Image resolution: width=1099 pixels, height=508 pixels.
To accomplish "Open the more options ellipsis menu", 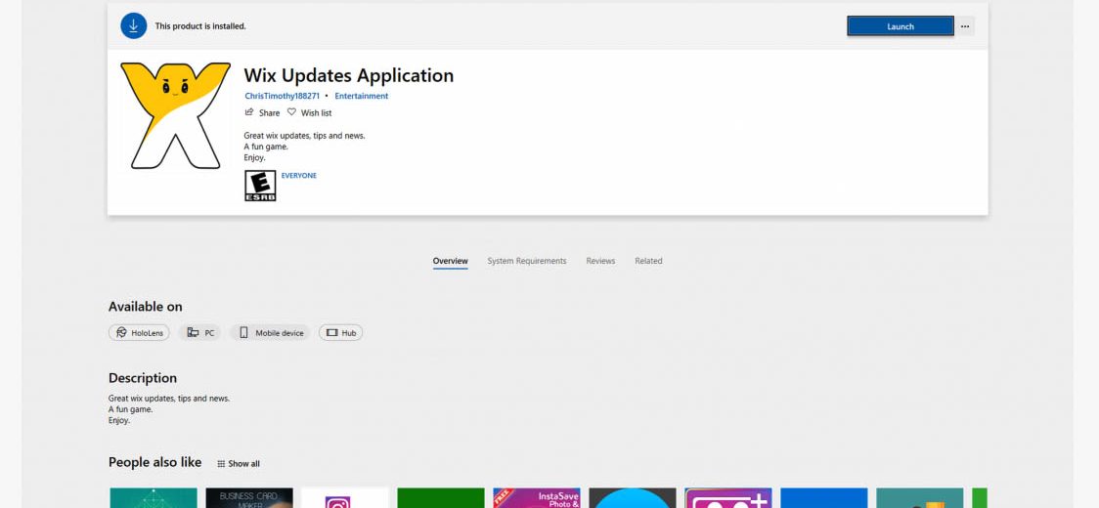I will pyautogui.click(x=965, y=26).
